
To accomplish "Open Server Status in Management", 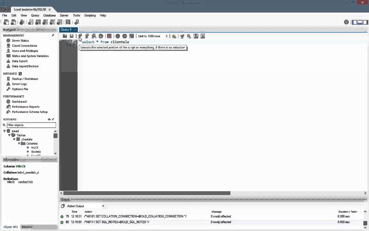I will click(20, 40).
